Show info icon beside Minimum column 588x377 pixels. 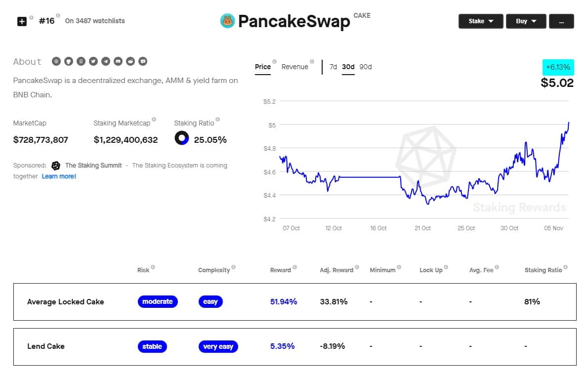399,267
